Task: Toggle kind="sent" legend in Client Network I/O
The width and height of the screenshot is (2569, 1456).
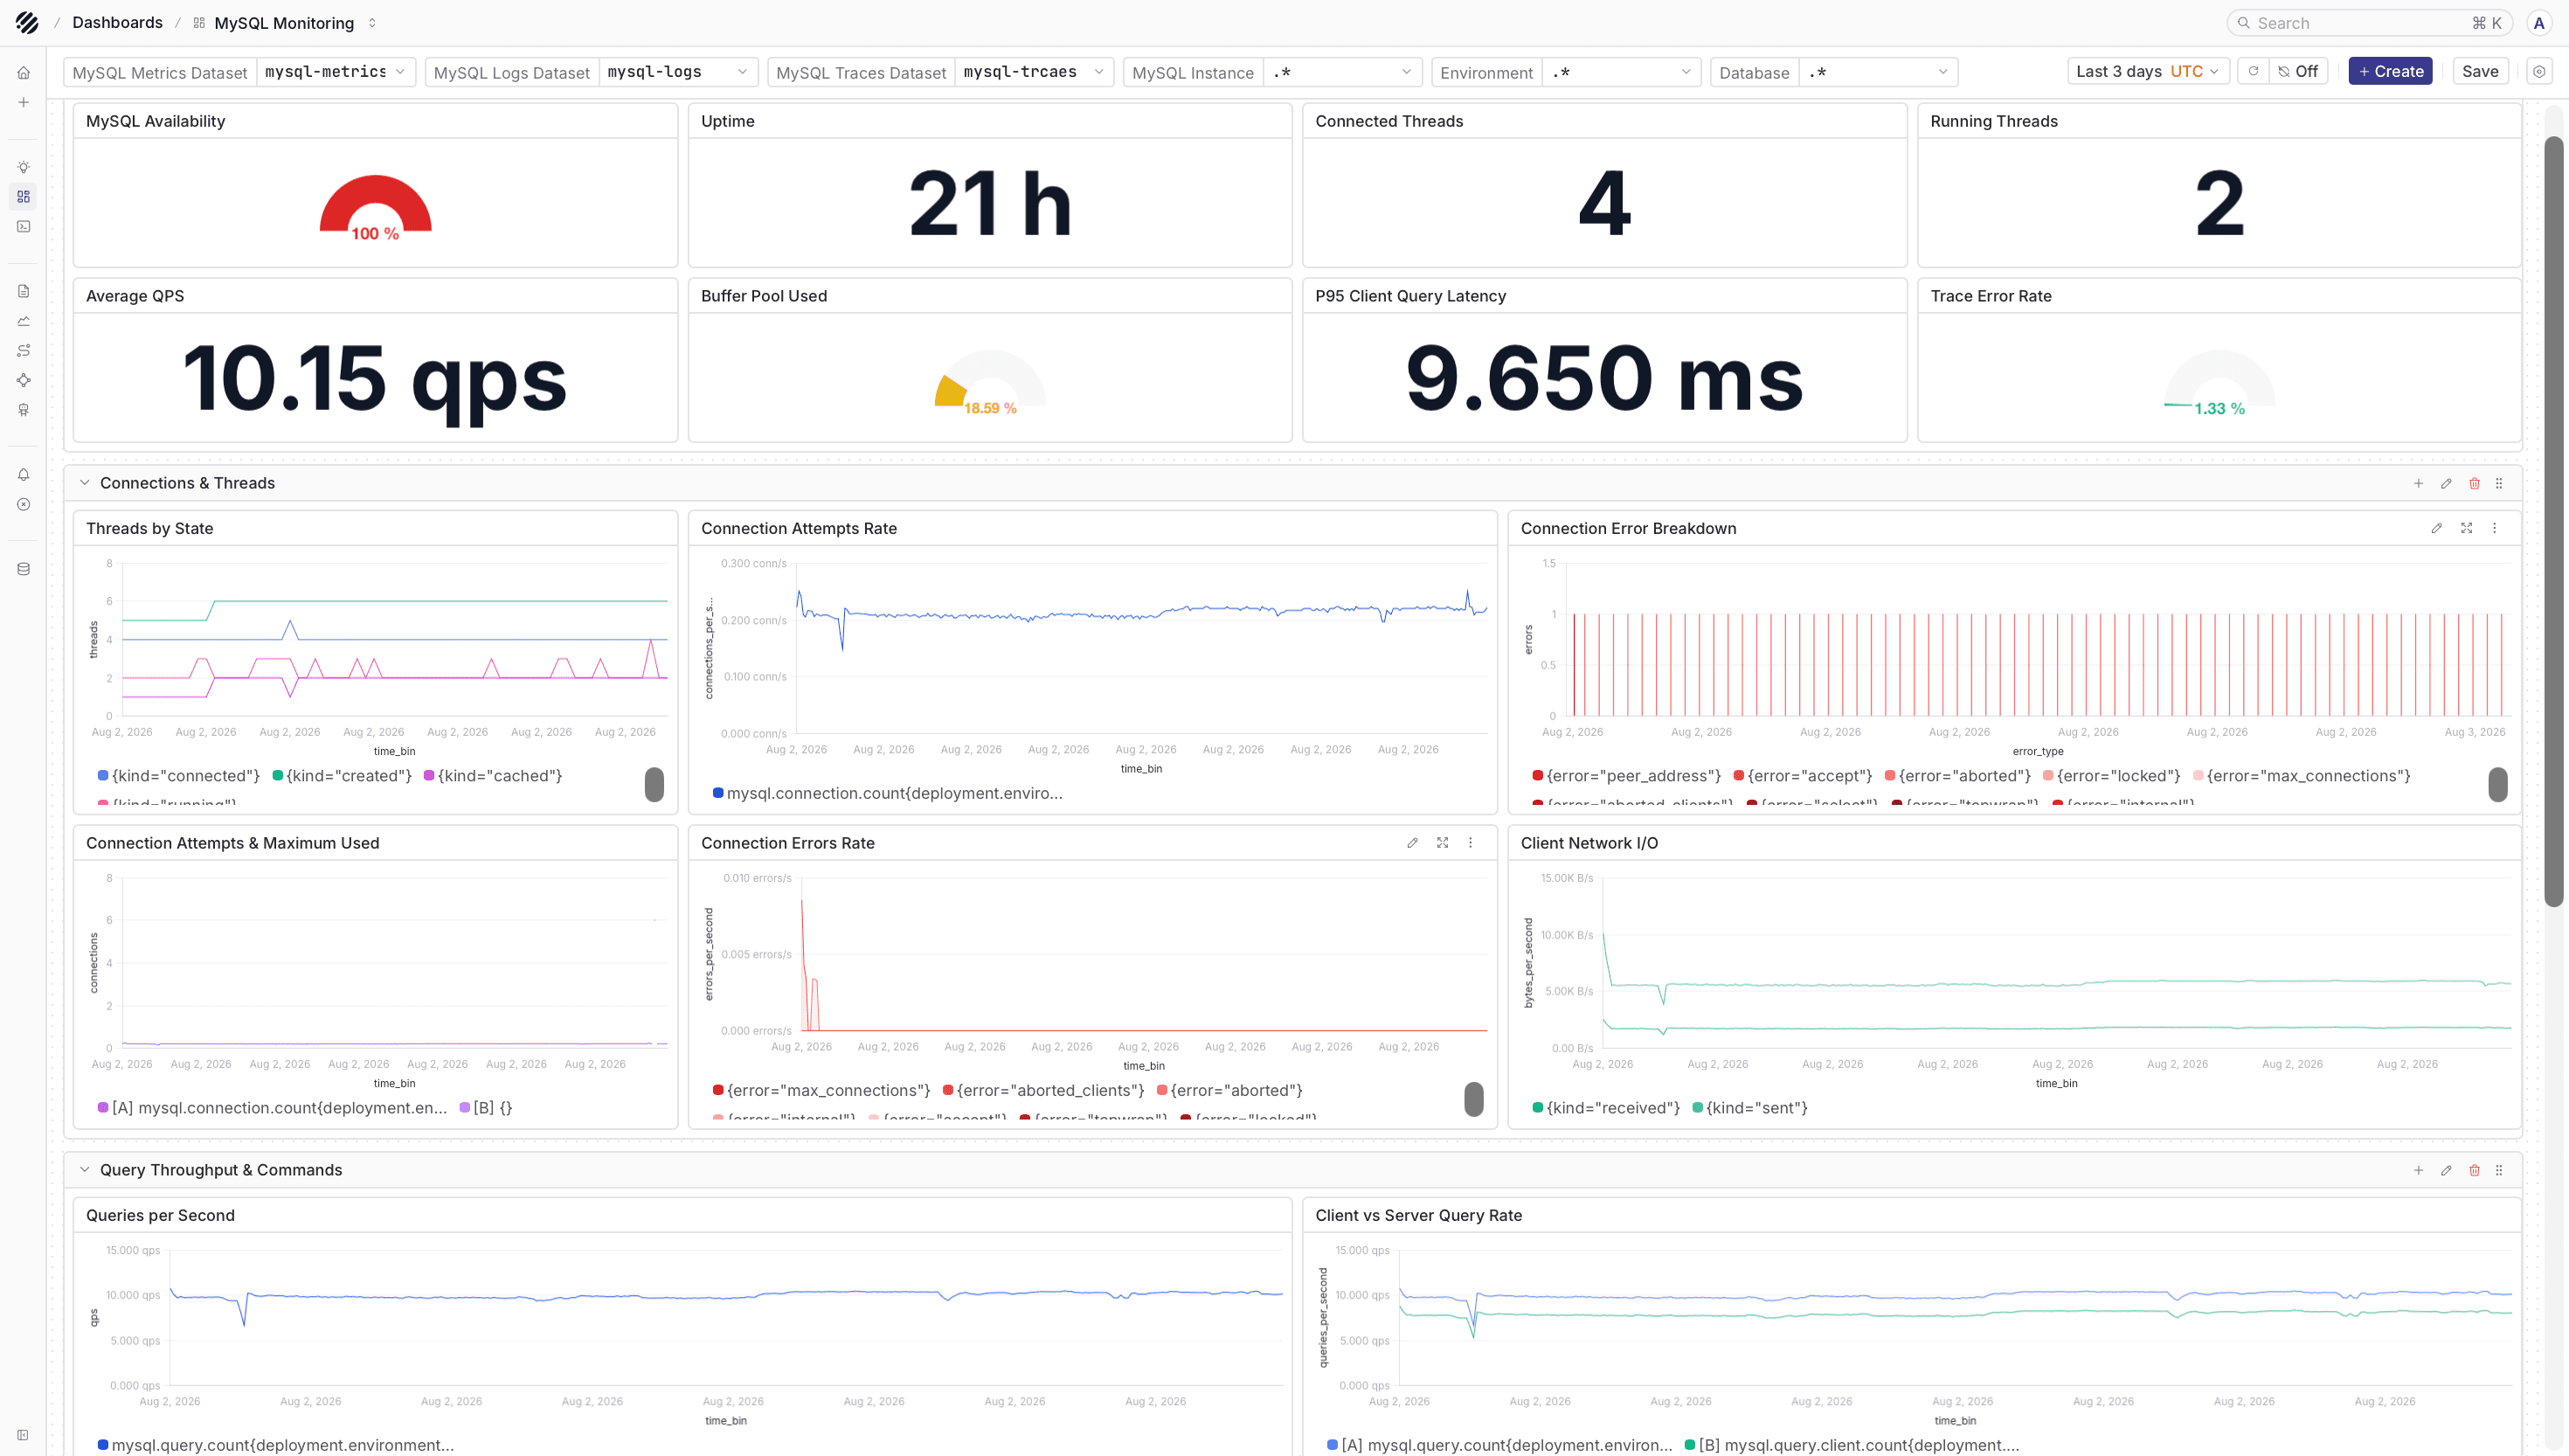Action: (x=1749, y=1108)
